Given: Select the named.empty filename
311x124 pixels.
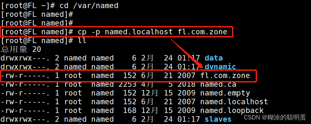Looking at the screenshot, I should (225, 93).
